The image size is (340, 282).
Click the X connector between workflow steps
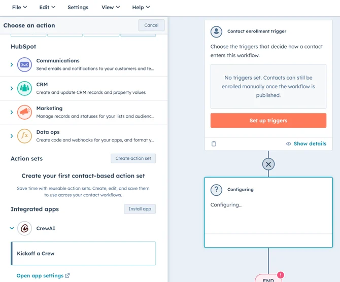[268, 164]
